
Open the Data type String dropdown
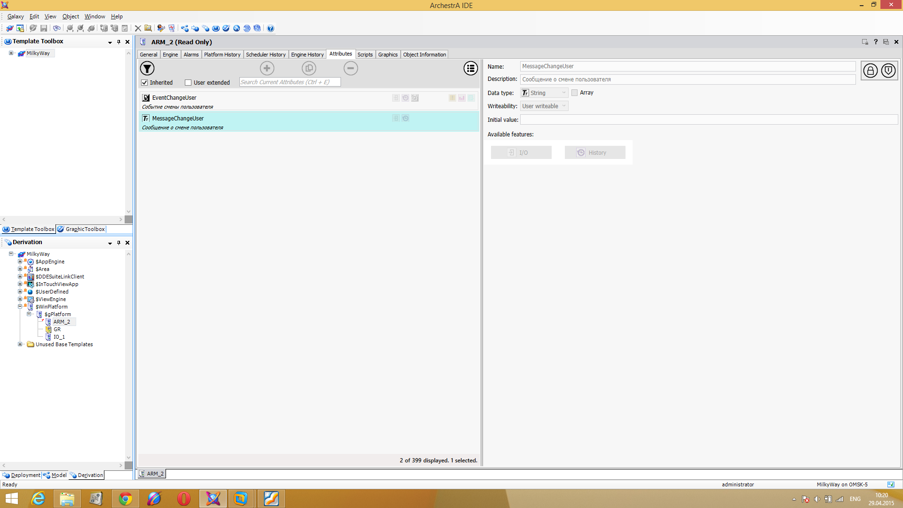(544, 93)
